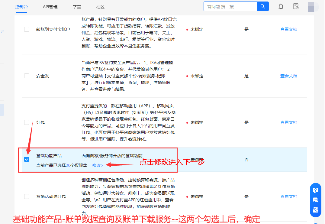Click the 安全发 description starting 当商户与ISV签约
Image resolution: width=325 pixels, height=224 pixels.
(127, 76)
